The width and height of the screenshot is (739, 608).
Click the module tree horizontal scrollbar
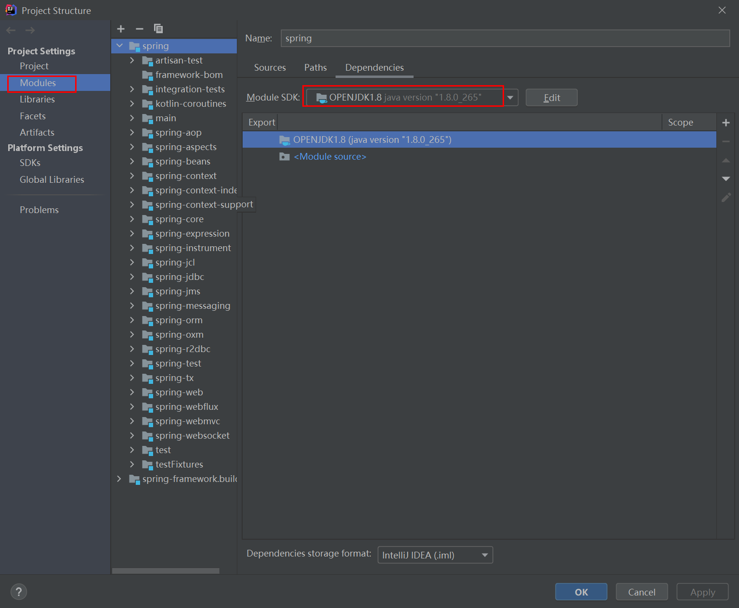tap(166, 571)
